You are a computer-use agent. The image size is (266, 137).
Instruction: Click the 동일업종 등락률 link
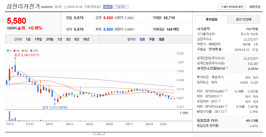click(x=208, y=126)
